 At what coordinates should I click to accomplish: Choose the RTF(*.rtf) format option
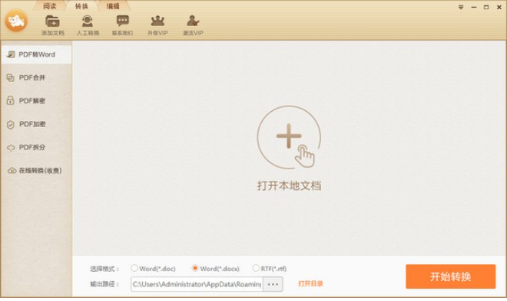pos(270,269)
